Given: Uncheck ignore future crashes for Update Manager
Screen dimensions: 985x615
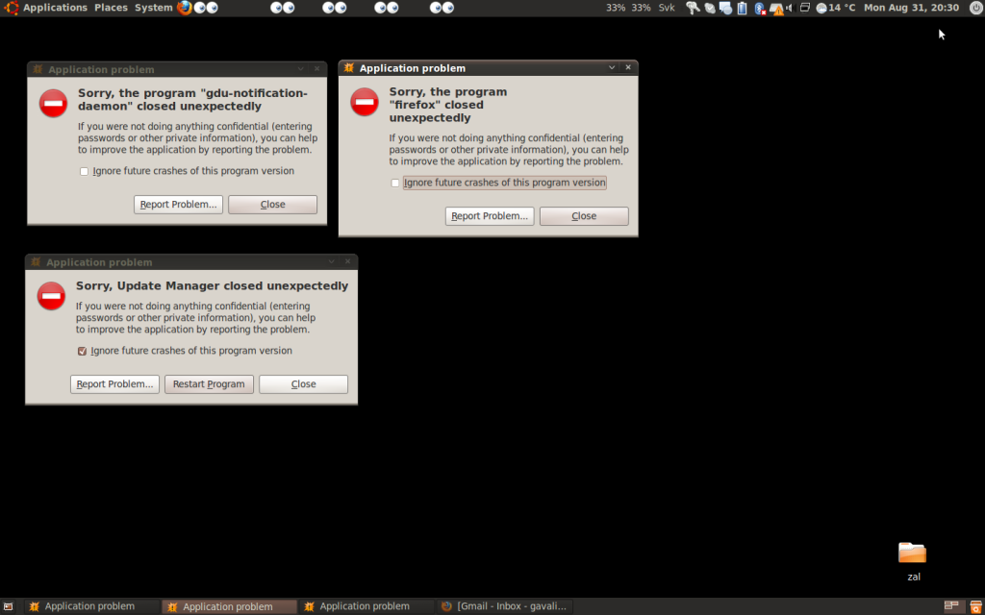Looking at the screenshot, I should (83, 351).
